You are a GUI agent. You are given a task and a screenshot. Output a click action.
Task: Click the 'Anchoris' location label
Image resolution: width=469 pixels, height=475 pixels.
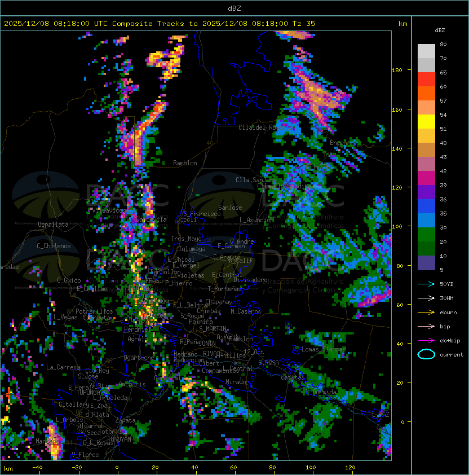[x=132, y=384]
